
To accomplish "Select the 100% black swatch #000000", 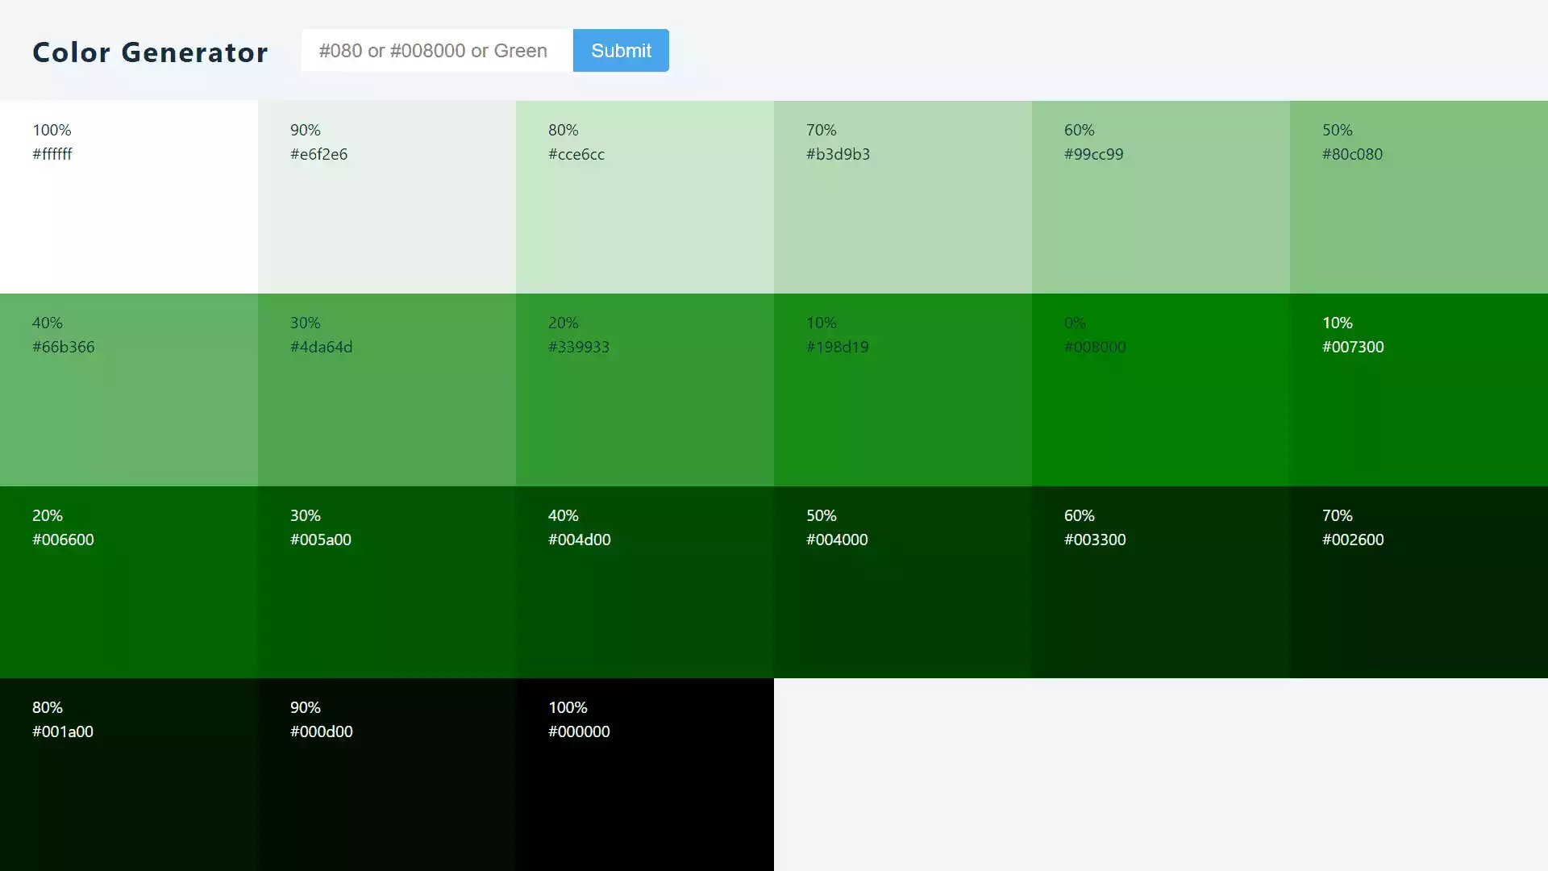I will [645, 774].
